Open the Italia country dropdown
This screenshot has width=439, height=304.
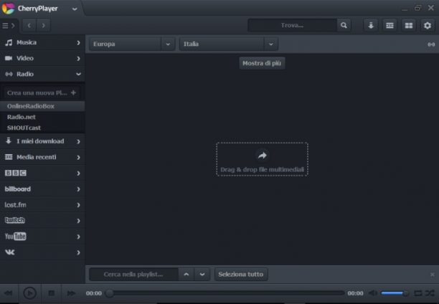tap(228, 44)
